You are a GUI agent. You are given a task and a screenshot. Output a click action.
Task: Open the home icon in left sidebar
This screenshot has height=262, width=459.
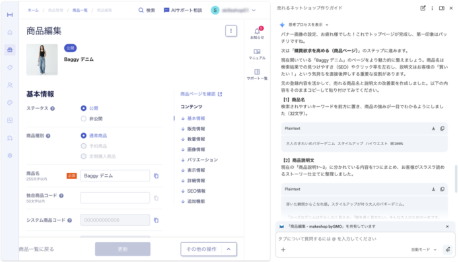click(10, 32)
